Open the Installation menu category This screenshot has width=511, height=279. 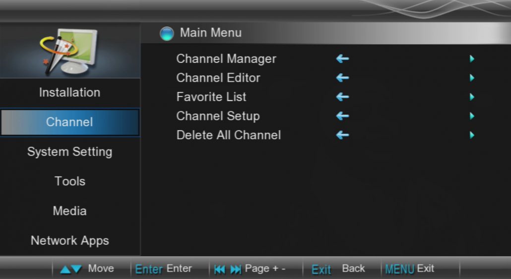[x=69, y=93]
